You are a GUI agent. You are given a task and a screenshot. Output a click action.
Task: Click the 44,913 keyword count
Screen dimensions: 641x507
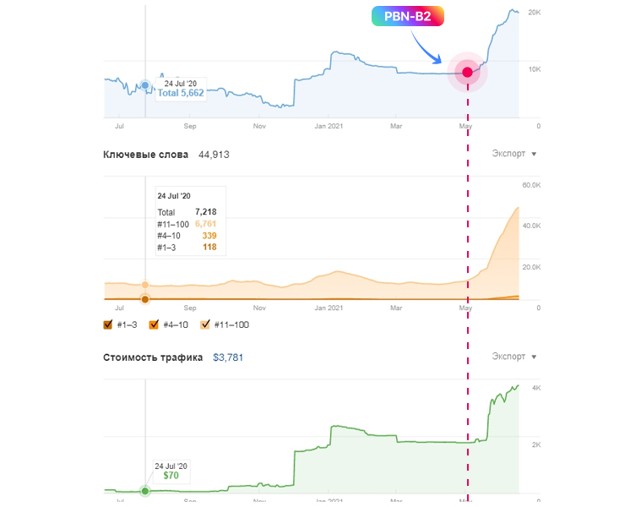click(214, 155)
